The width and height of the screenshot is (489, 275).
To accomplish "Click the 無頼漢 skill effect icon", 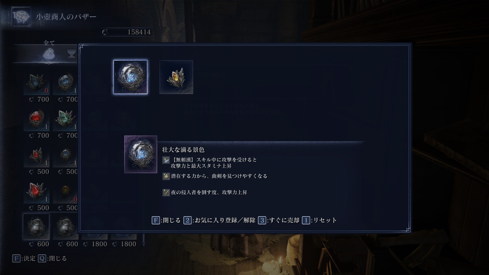I will pos(166,160).
